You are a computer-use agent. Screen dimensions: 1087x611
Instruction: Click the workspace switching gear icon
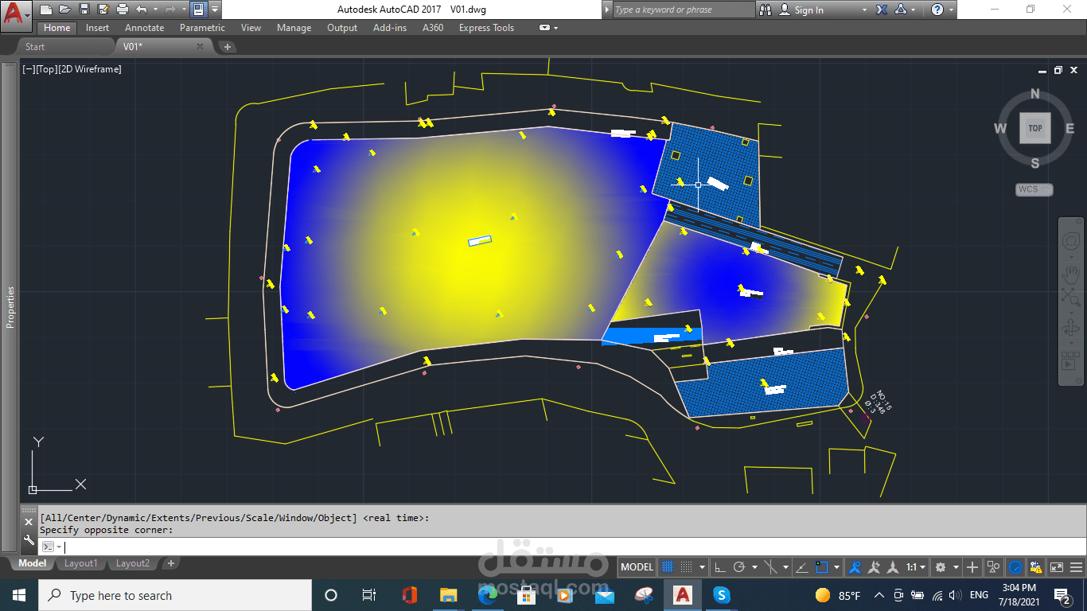[x=941, y=567]
